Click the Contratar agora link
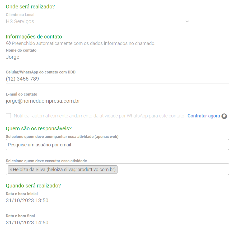This screenshot has width=244, height=228. point(204,116)
